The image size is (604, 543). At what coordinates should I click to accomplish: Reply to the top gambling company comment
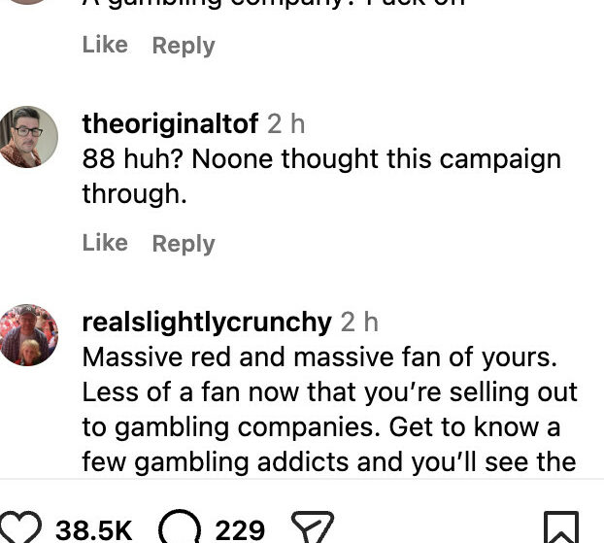click(x=184, y=45)
